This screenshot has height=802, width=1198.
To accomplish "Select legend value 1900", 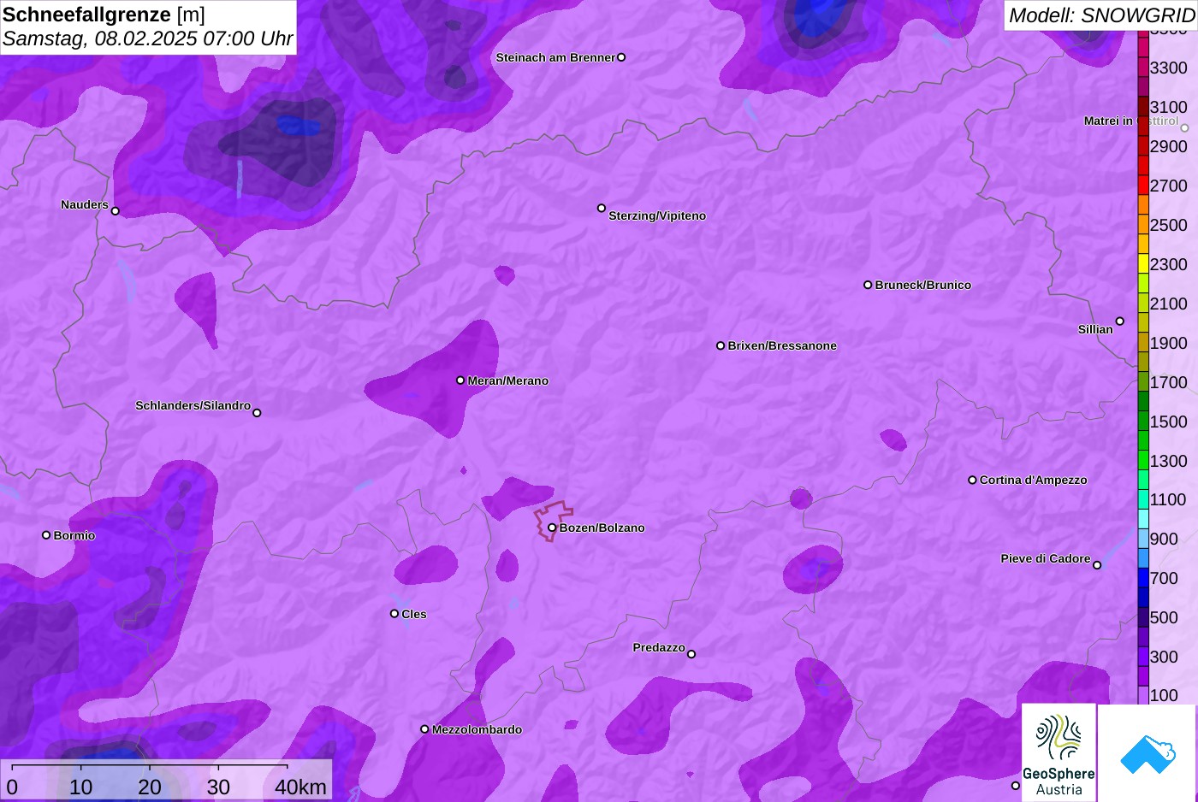I will [x=1169, y=343].
